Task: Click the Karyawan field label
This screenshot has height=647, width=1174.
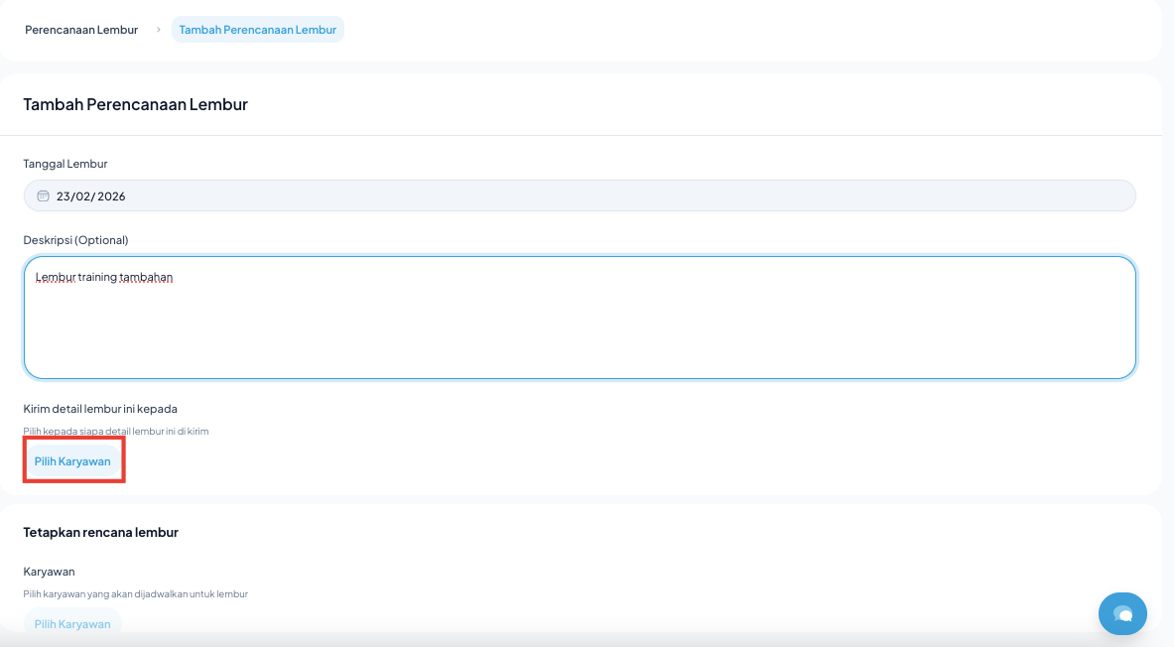Action: 49,572
